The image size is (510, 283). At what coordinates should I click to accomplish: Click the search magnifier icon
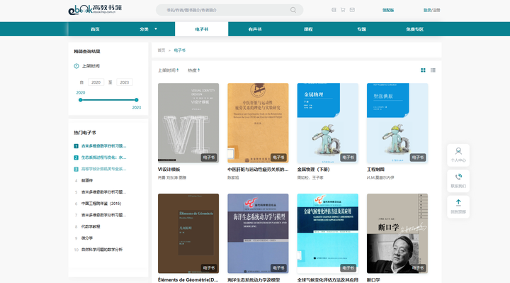(293, 10)
